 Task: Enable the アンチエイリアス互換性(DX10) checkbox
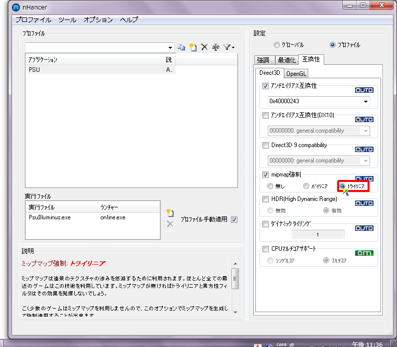265,115
